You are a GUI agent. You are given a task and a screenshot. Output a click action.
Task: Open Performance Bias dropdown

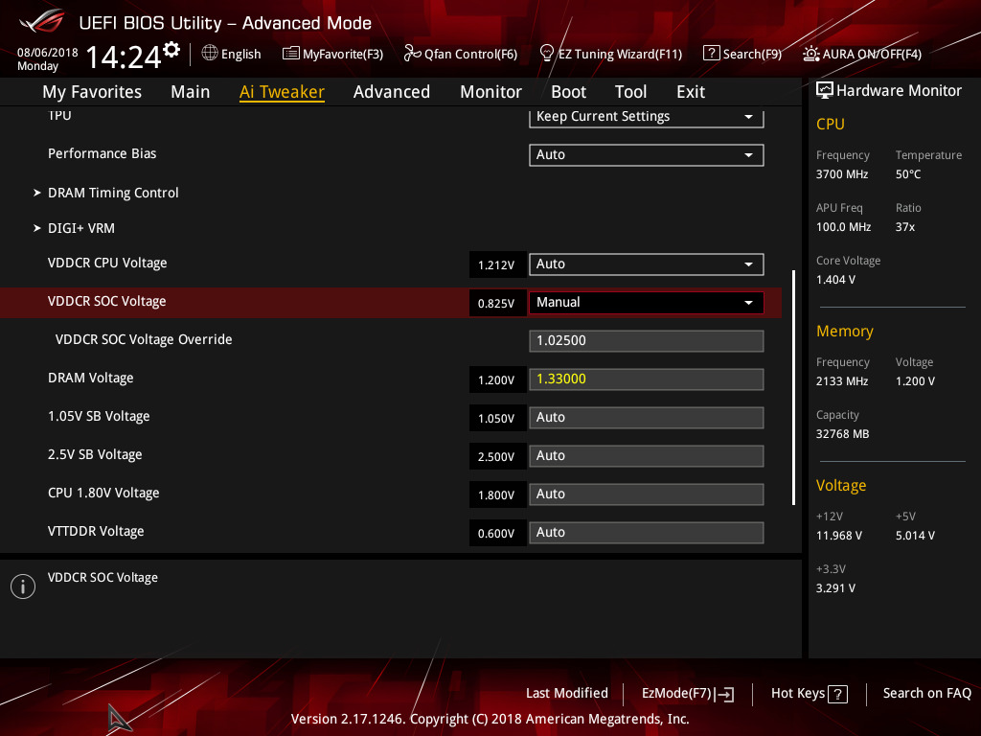click(647, 155)
